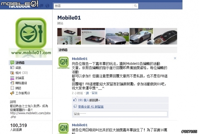Open 轉貼連結 links sidebar item
The height and width of the screenshot is (134, 199).
point(19,83)
